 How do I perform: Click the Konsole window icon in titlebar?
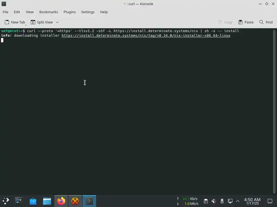pos(4,4)
